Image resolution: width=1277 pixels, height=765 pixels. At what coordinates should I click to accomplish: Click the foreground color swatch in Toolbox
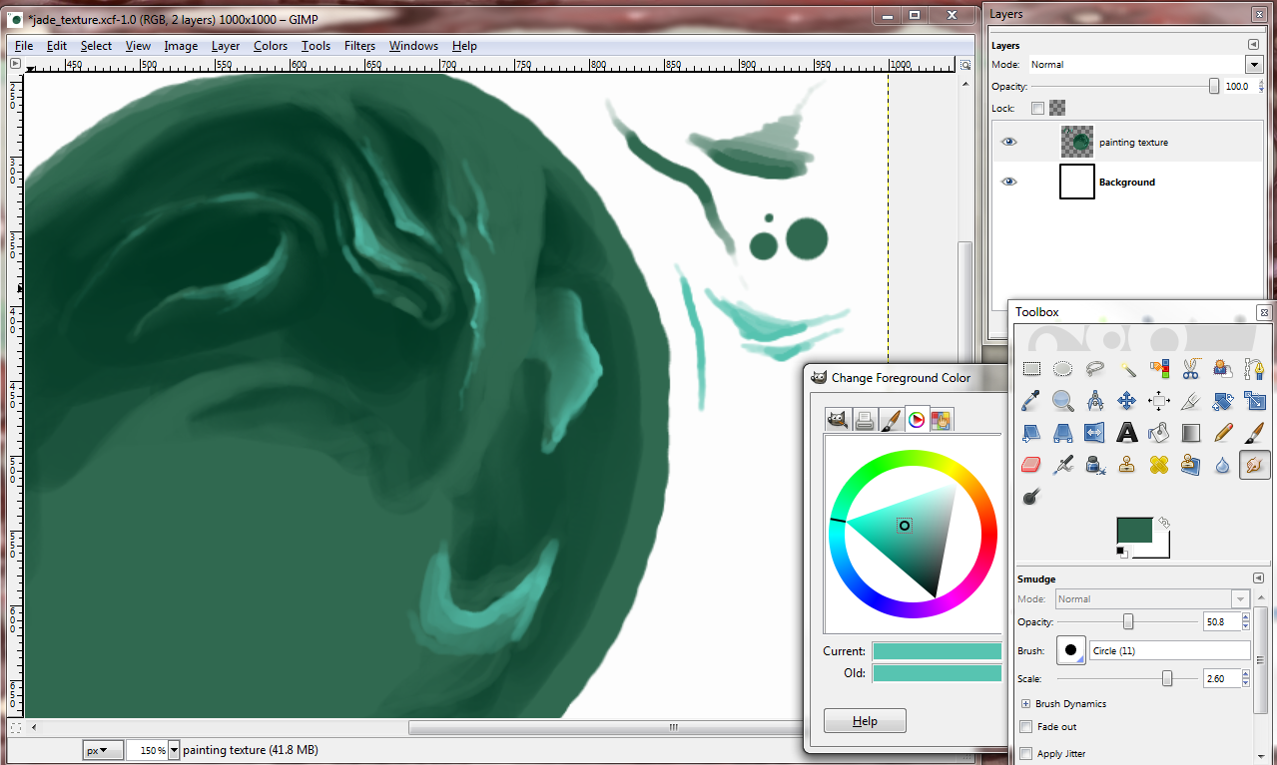[1134, 531]
